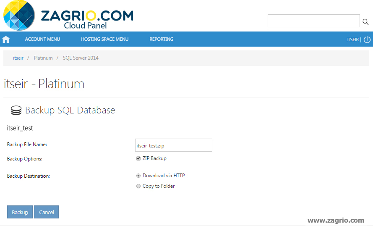The width and height of the screenshot is (373, 226).
Task: Click the Backup button
Action: (x=20, y=212)
